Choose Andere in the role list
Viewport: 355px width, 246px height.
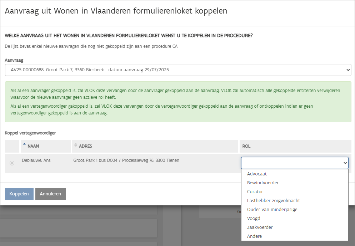coord(254,236)
